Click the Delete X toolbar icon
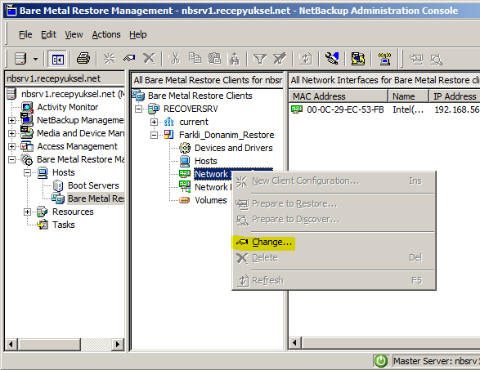Screen dimensions: 480x370 pyautogui.click(x=149, y=58)
